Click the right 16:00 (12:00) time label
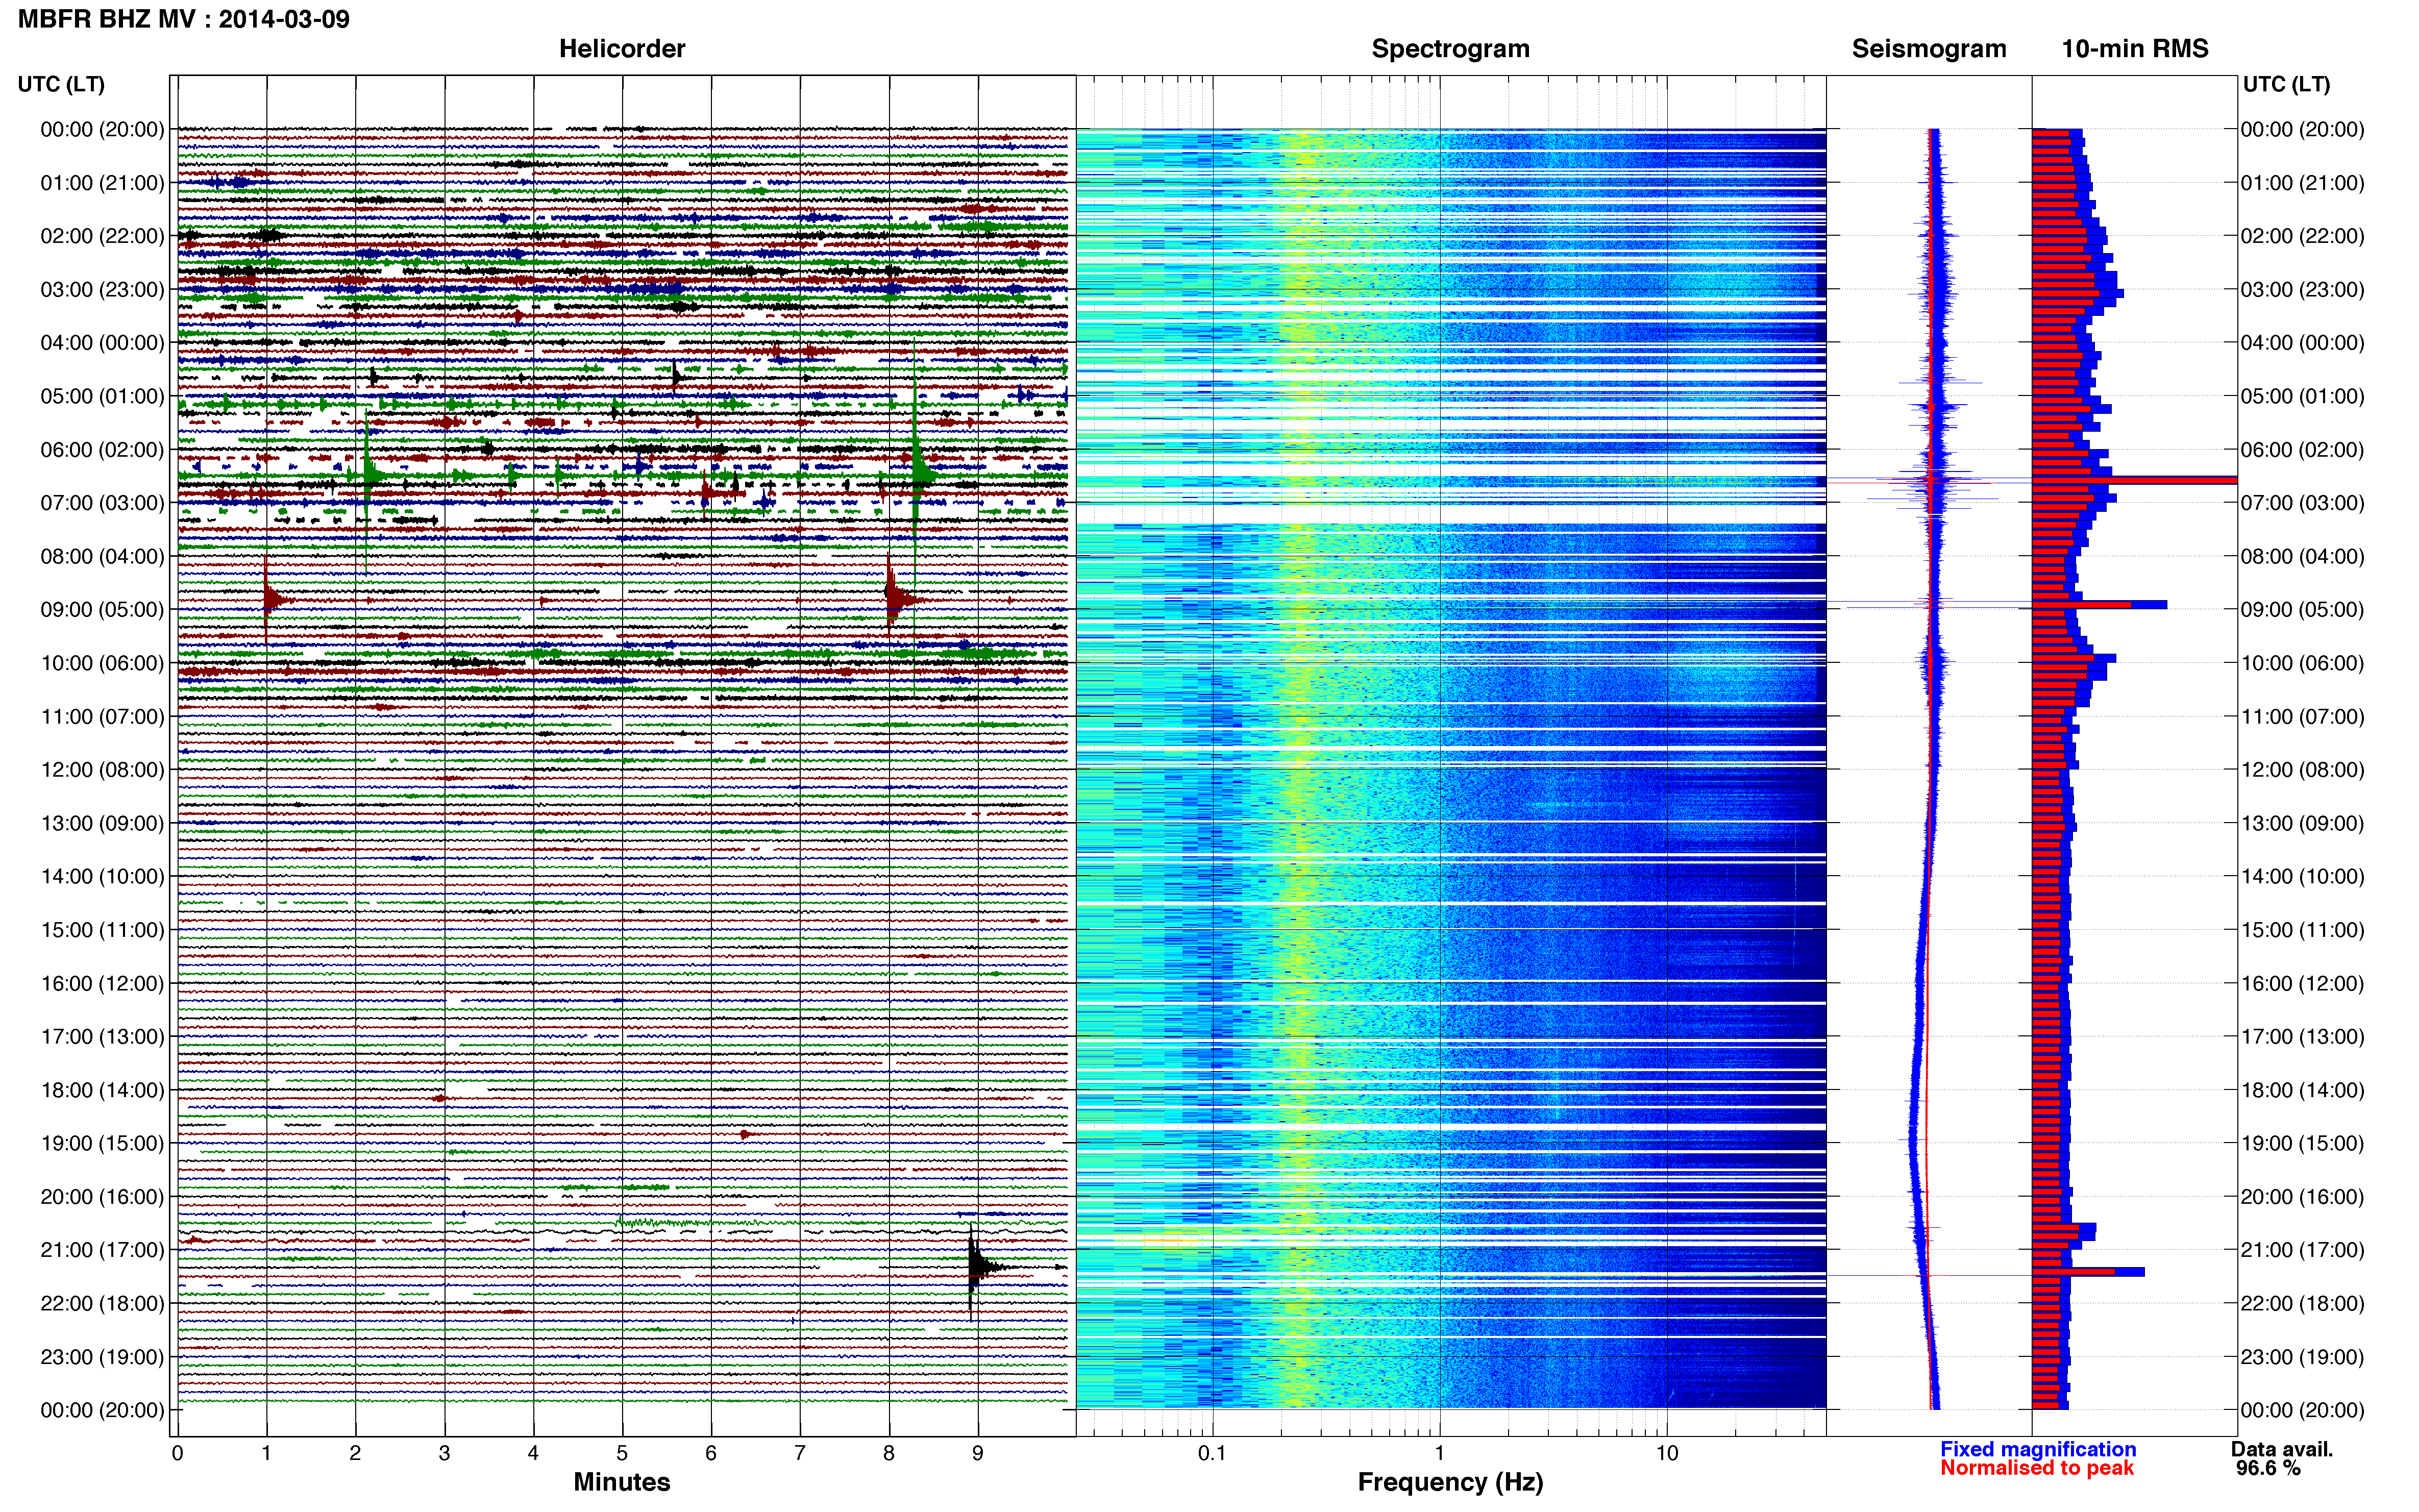Image resolution: width=2419 pixels, height=1512 pixels. point(2302,983)
